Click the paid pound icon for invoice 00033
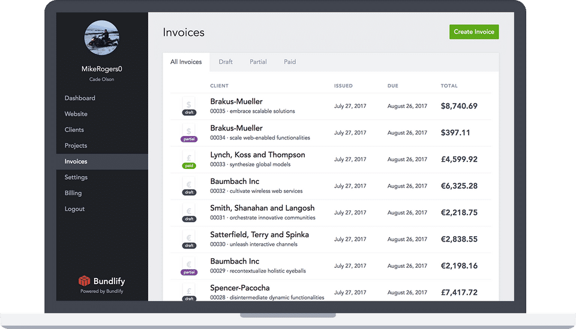576x329 pixels. tap(189, 160)
